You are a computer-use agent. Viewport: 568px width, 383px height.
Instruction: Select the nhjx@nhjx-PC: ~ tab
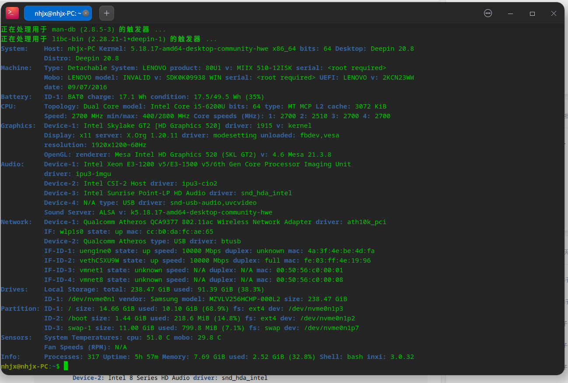[x=58, y=14]
